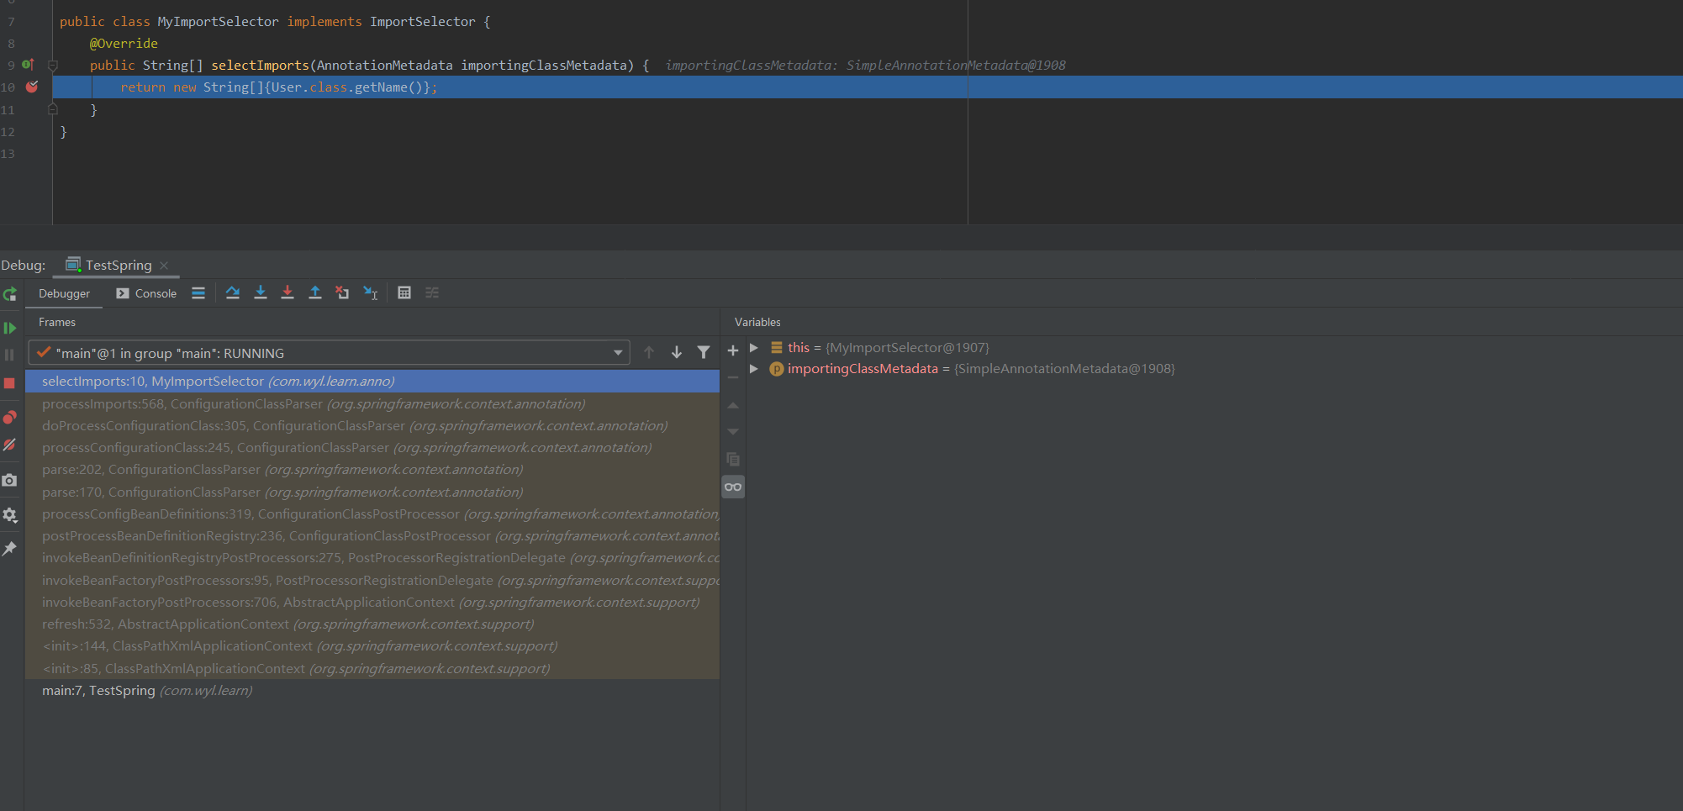
Task: Select the Step Into debugger icon
Action: 261,292
